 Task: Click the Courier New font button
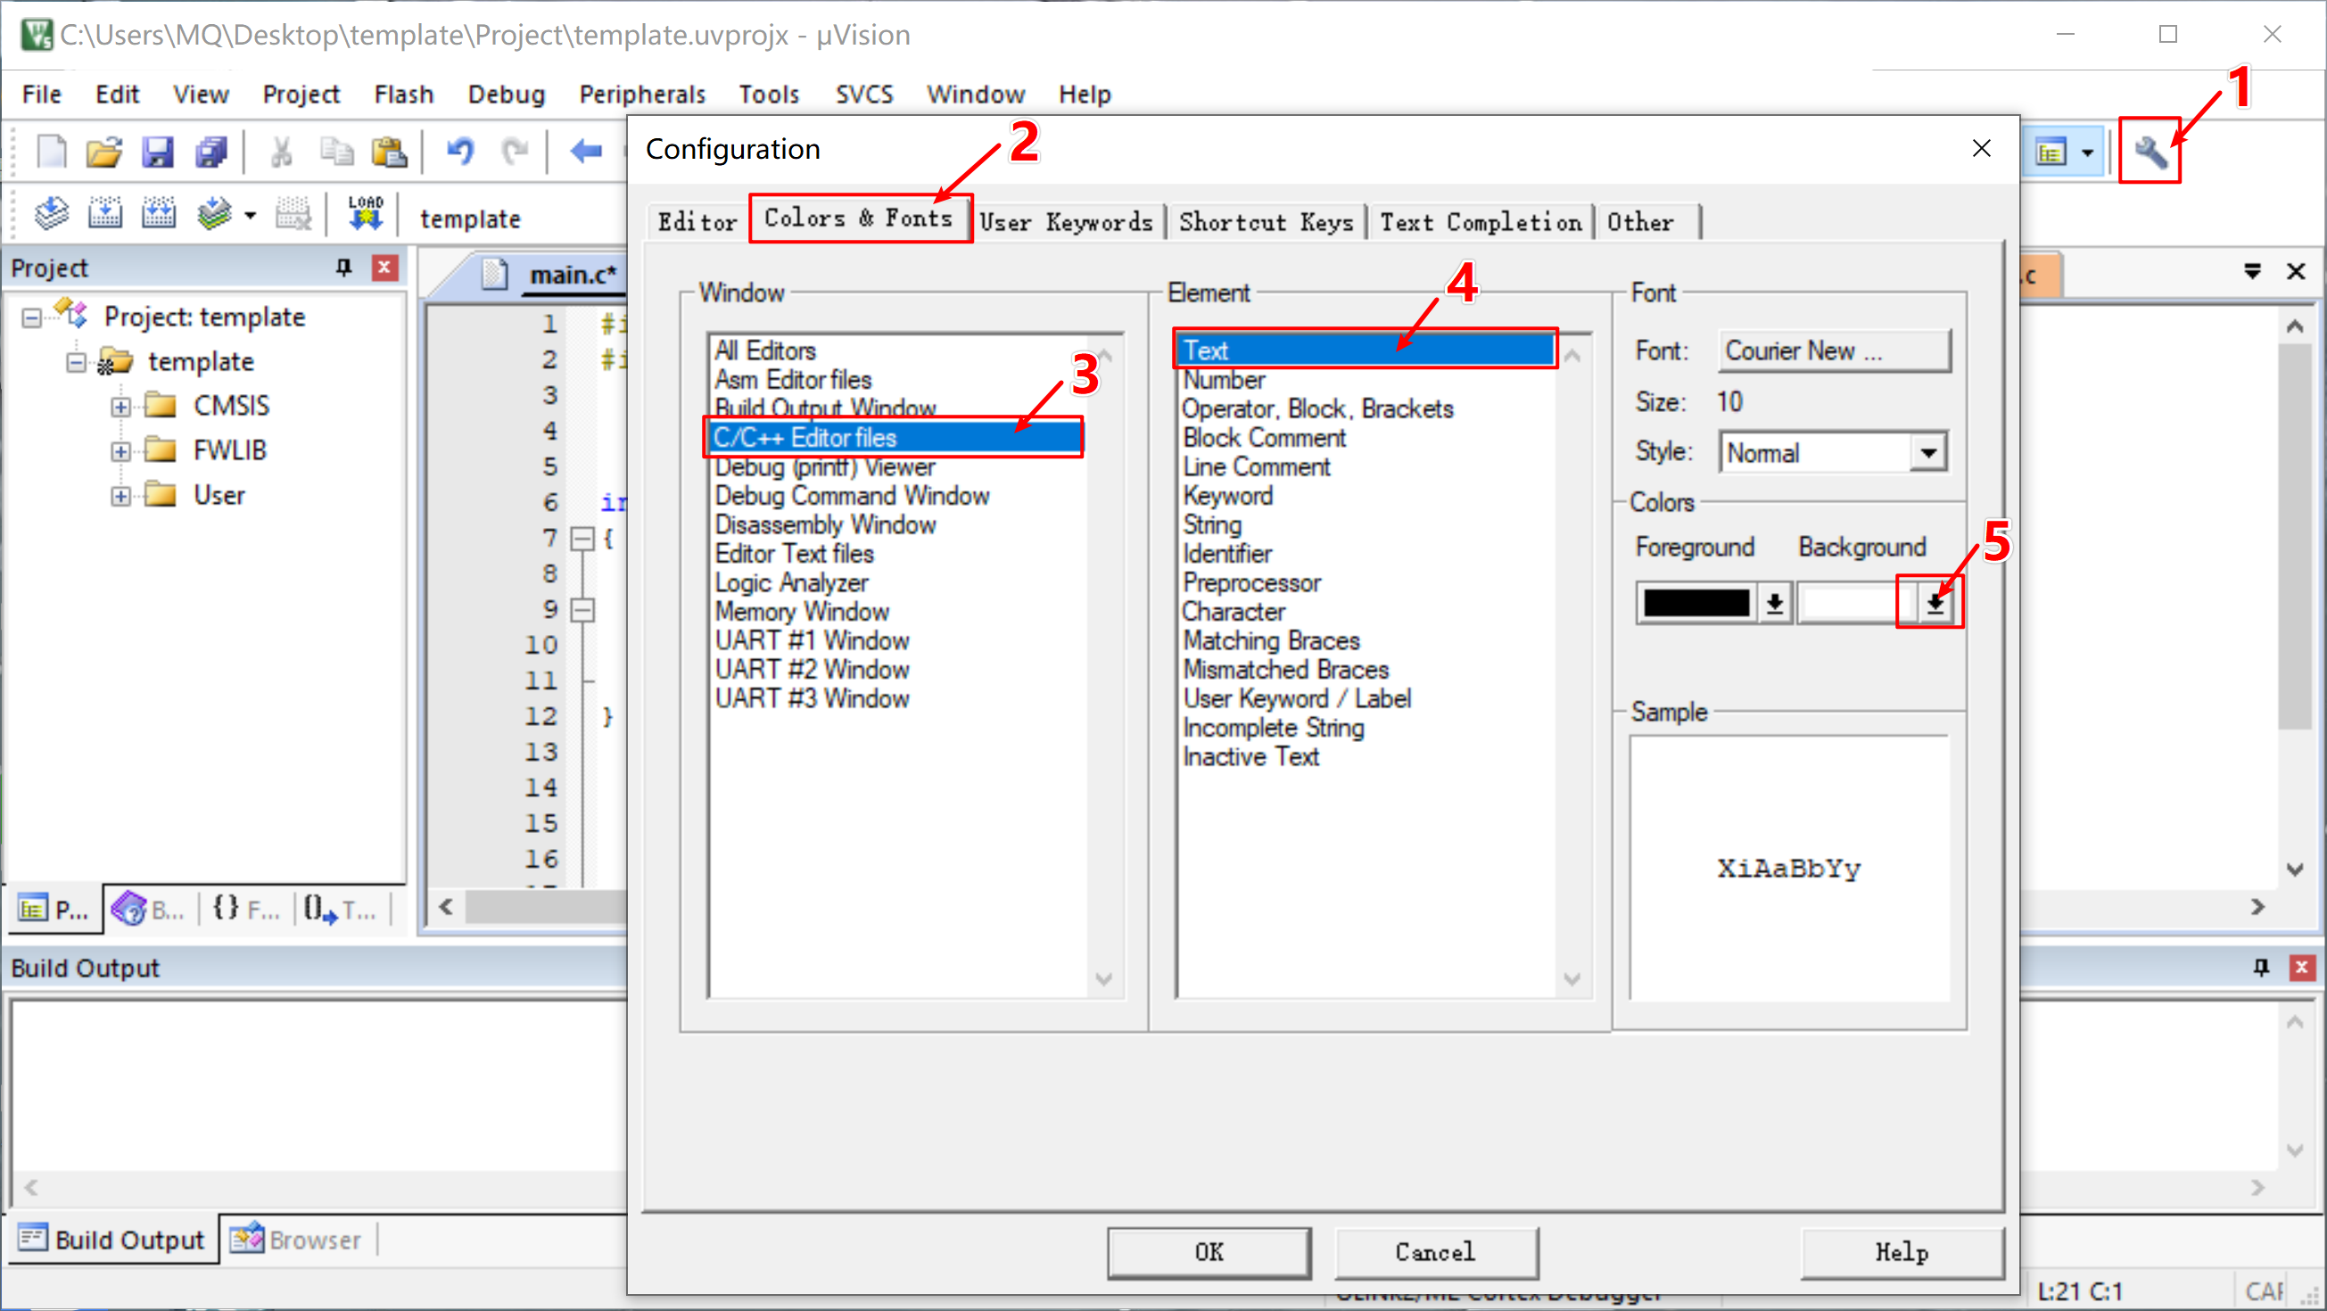click(1833, 350)
